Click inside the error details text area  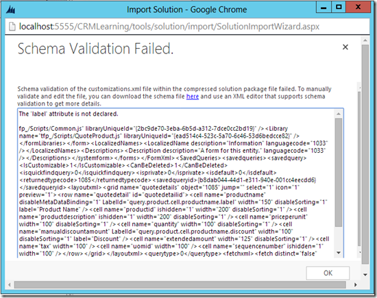pyautogui.click(x=177, y=183)
